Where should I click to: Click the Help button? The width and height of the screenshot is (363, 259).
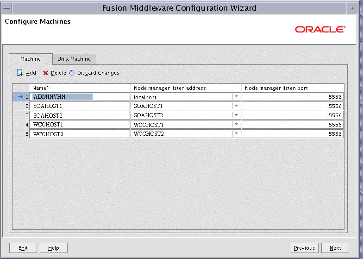coord(54,248)
